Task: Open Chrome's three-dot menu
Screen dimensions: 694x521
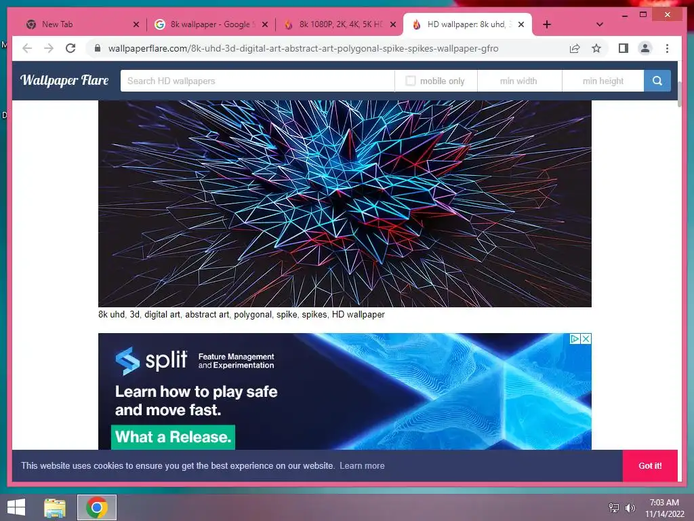Action: 667,48
